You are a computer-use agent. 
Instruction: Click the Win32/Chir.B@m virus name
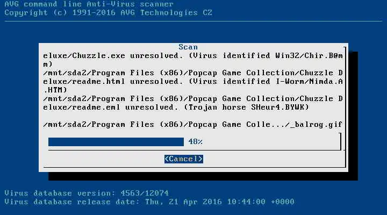[x=309, y=56]
